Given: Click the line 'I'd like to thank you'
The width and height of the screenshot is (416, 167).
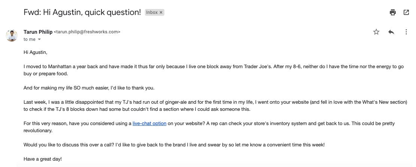Looking at the screenshot, I should click(132, 88).
